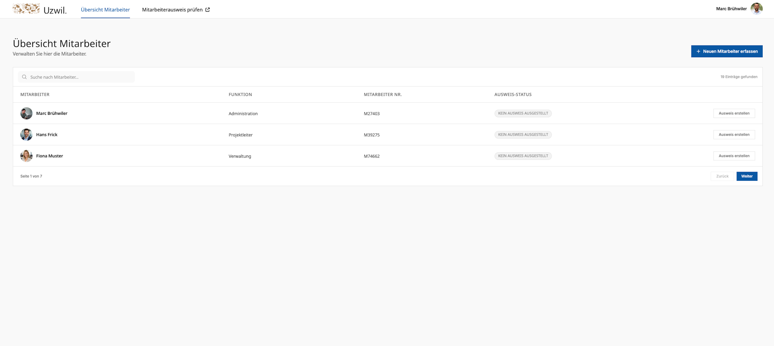
Task: Click employee number M74662
Action: [x=372, y=156]
